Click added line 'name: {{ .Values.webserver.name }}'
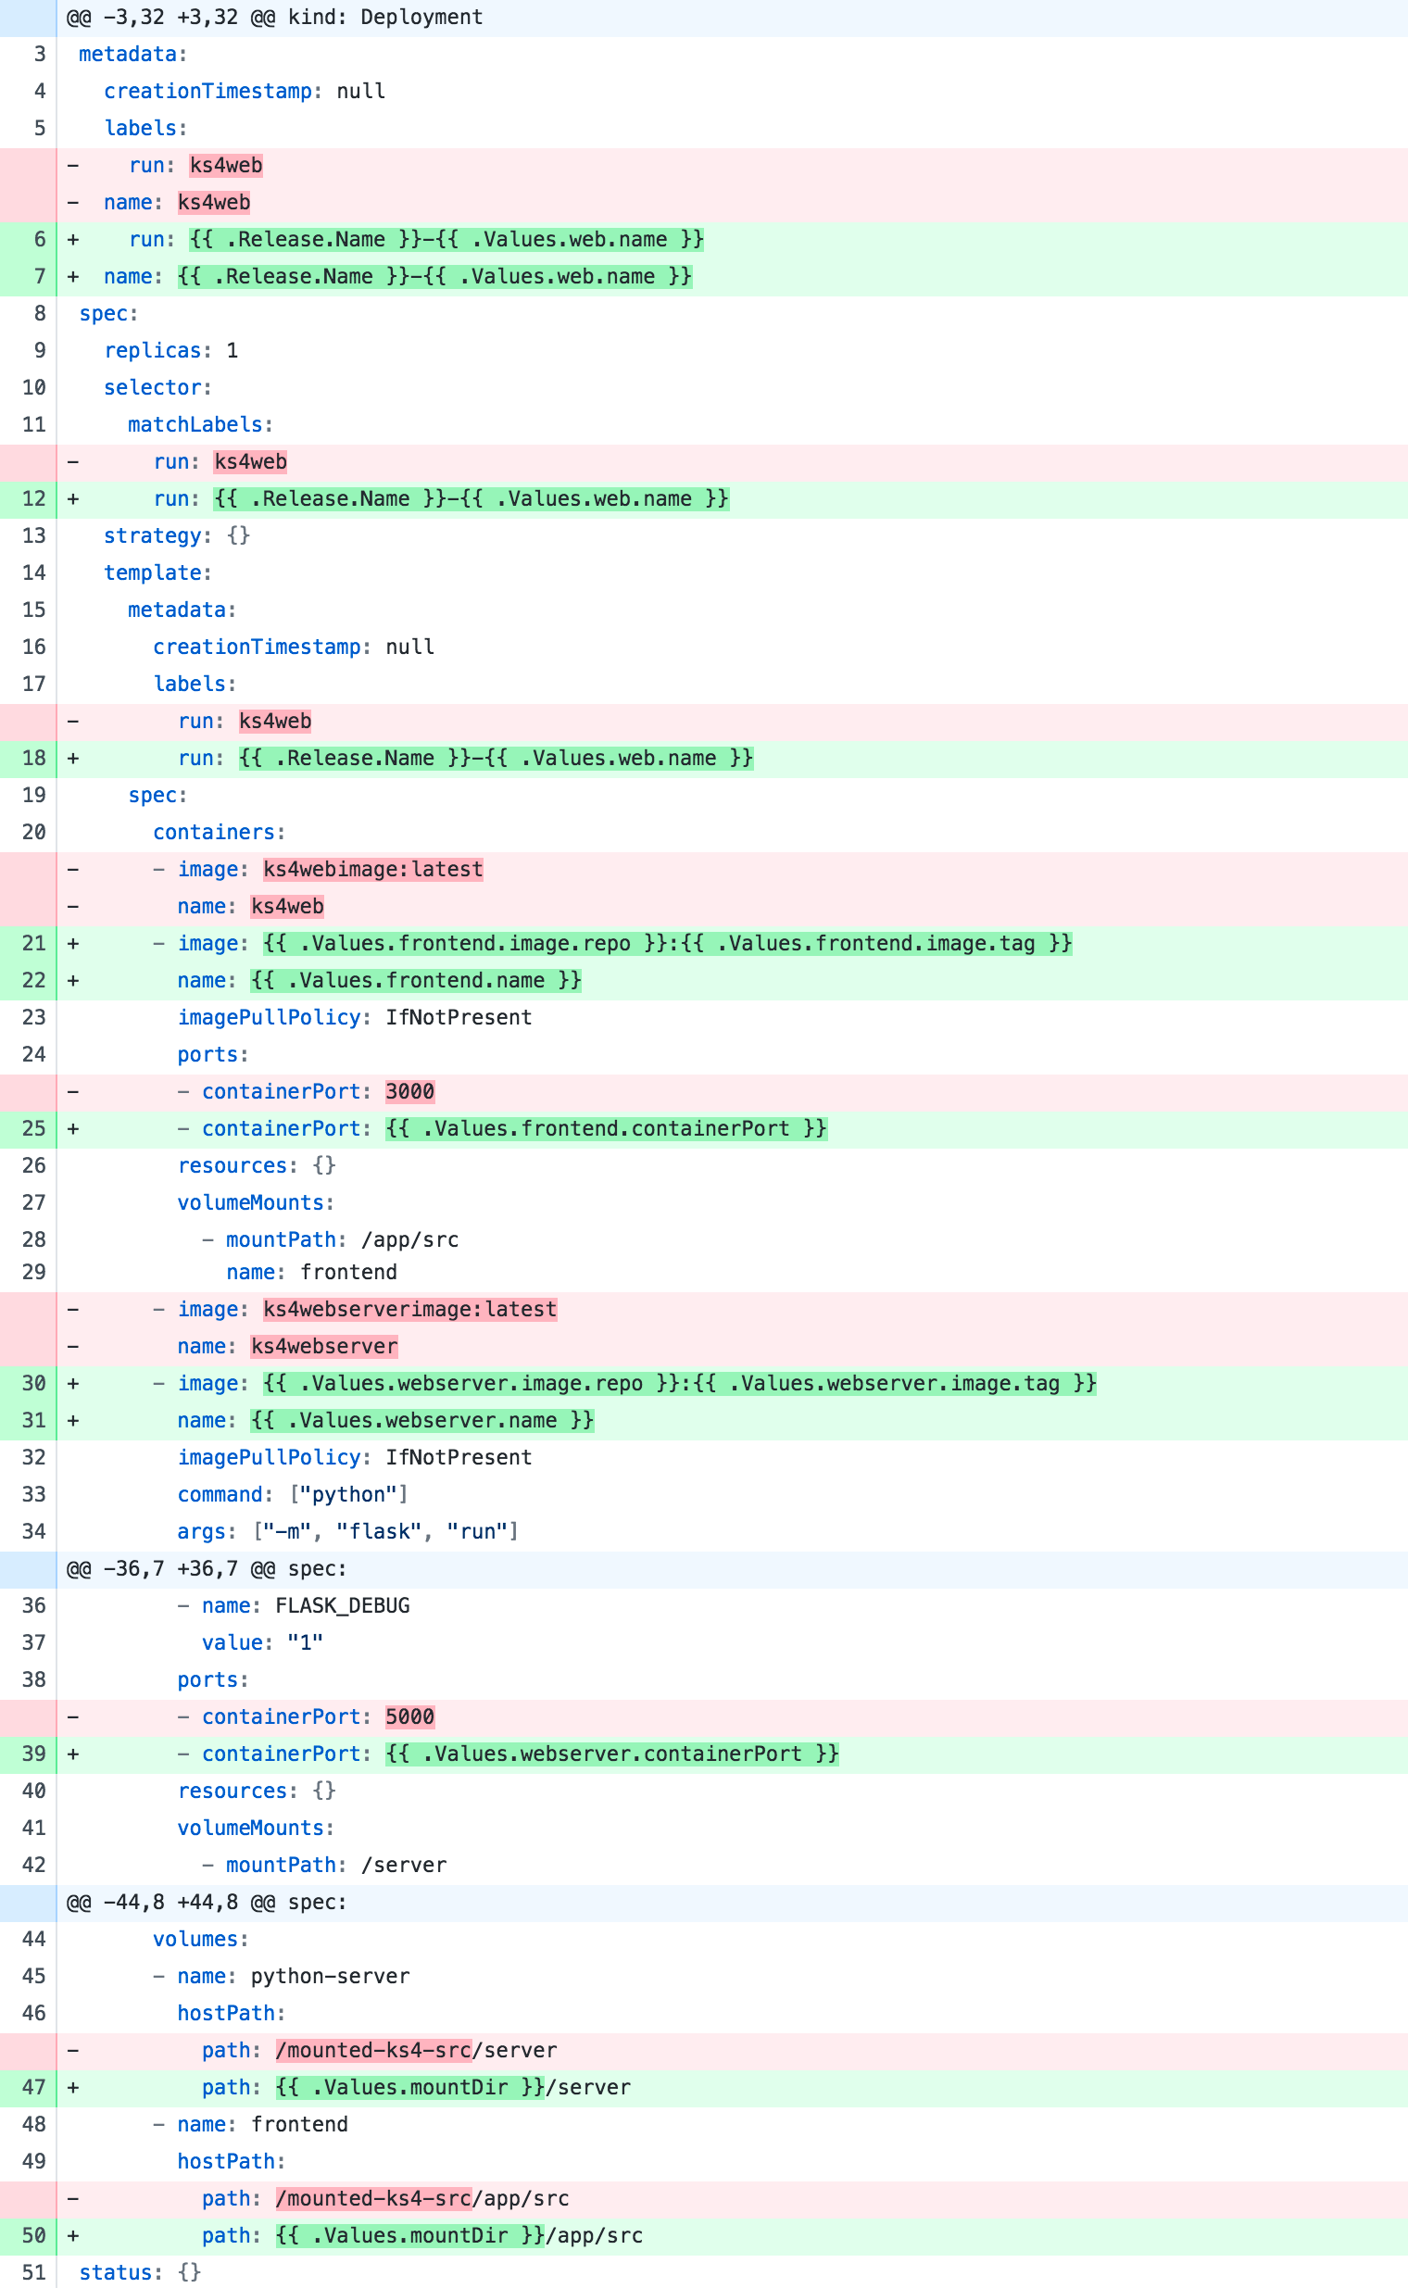1408x2288 pixels. 732,1422
